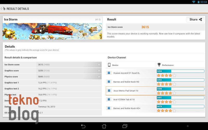
Task: Open the Ice Storm banner image
Action: tap(52, 31)
